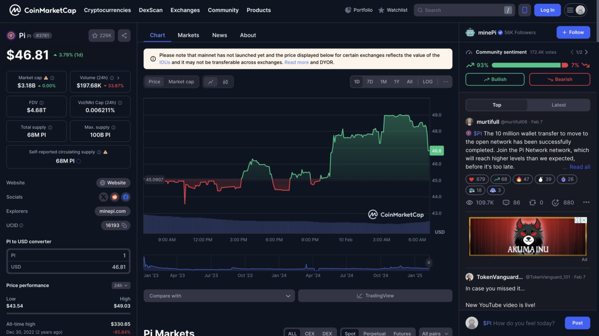Screen dimensions: 599x336
Task: Share the Pi page with the share icon
Action: point(124,35)
